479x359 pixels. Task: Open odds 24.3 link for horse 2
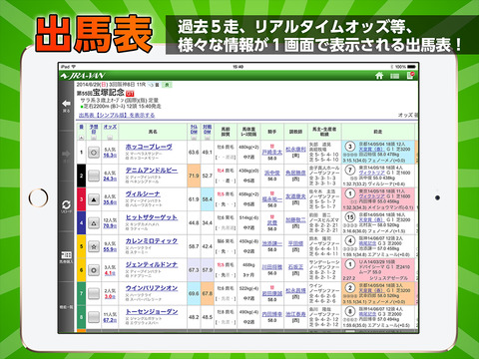110,179
